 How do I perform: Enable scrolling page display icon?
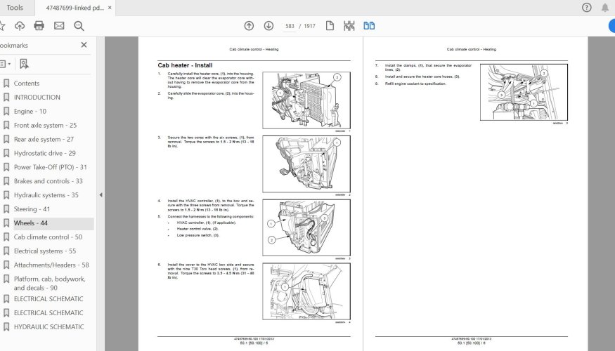click(x=349, y=26)
